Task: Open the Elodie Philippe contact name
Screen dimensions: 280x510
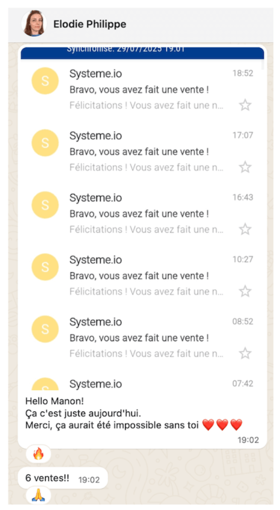Action: 90,24
